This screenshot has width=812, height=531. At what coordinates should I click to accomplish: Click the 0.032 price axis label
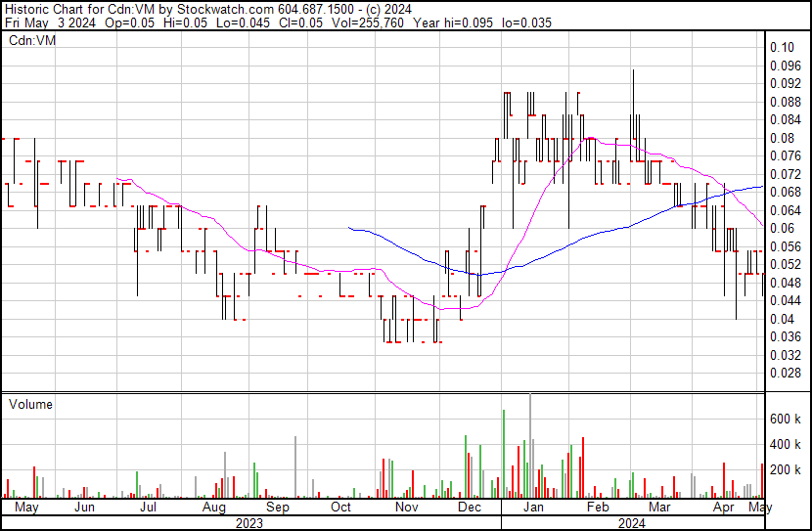(786, 355)
